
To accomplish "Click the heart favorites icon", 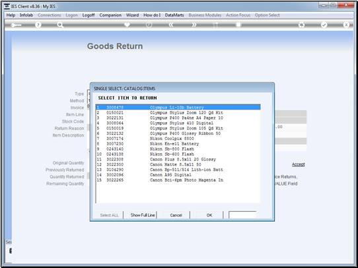I will click(127, 24).
